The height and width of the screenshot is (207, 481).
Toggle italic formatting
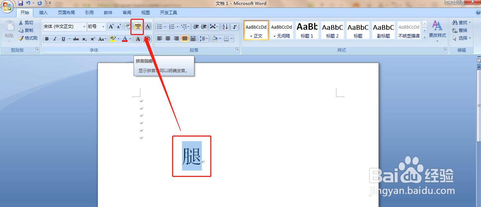pyautogui.click(x=55, y=39)
